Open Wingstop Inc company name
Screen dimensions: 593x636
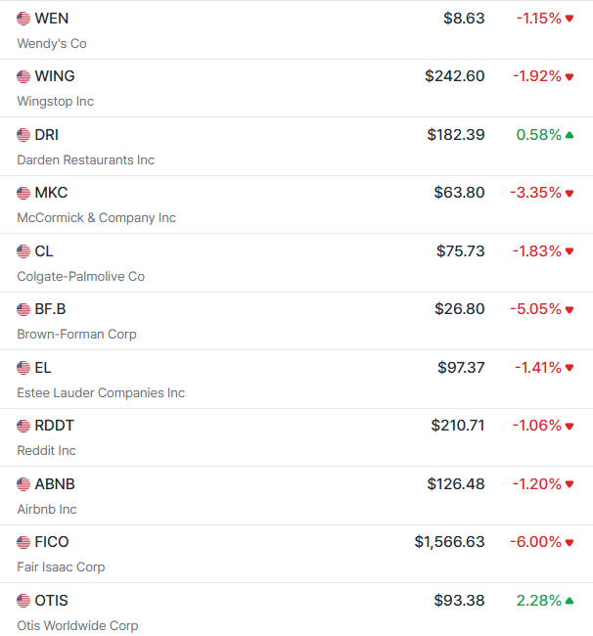click(55, 101)
